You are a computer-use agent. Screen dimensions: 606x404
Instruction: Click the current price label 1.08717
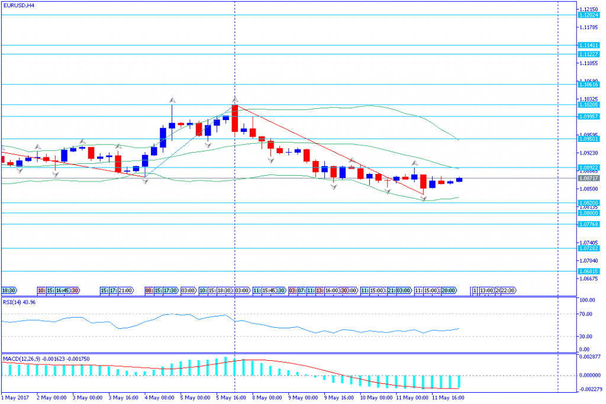click(589, 177)
